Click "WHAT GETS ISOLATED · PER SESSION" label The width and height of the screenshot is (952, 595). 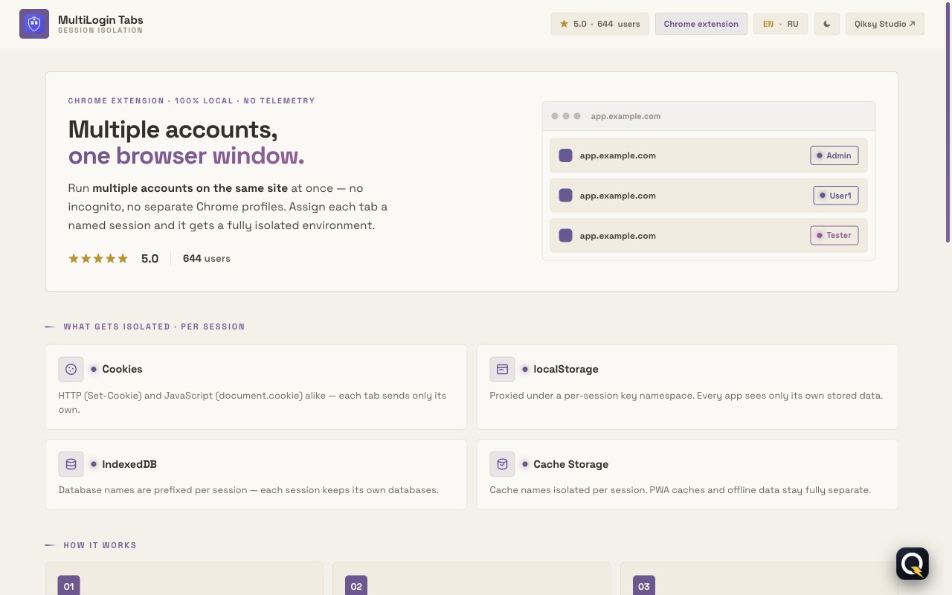click(x=154, y=327)
